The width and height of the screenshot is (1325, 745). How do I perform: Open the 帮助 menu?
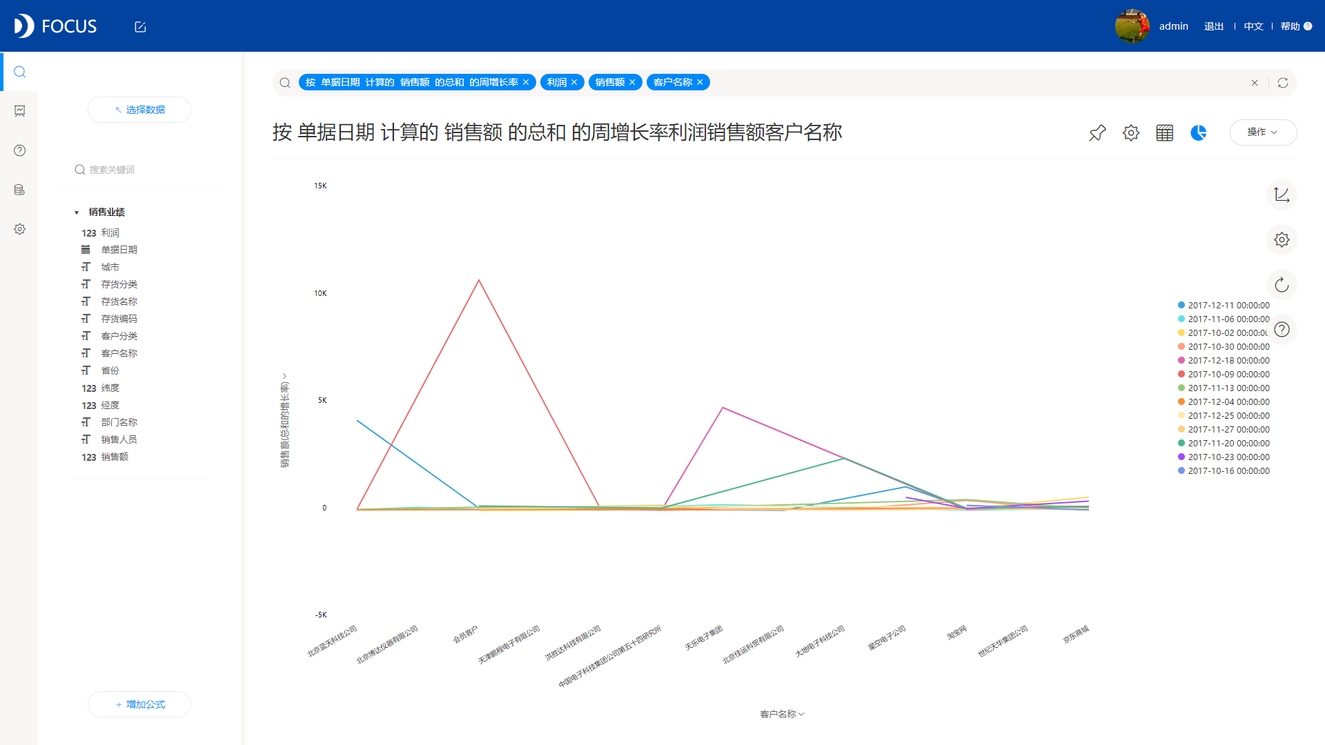click(1291, 26)
